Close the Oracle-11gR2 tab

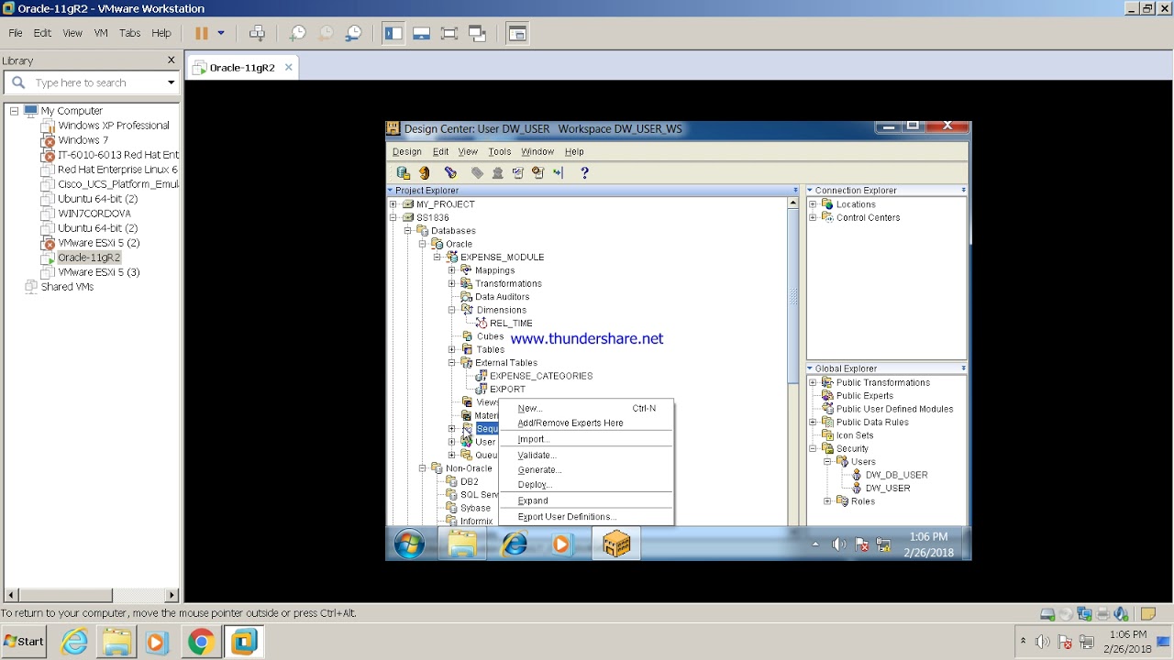[288, 67]
